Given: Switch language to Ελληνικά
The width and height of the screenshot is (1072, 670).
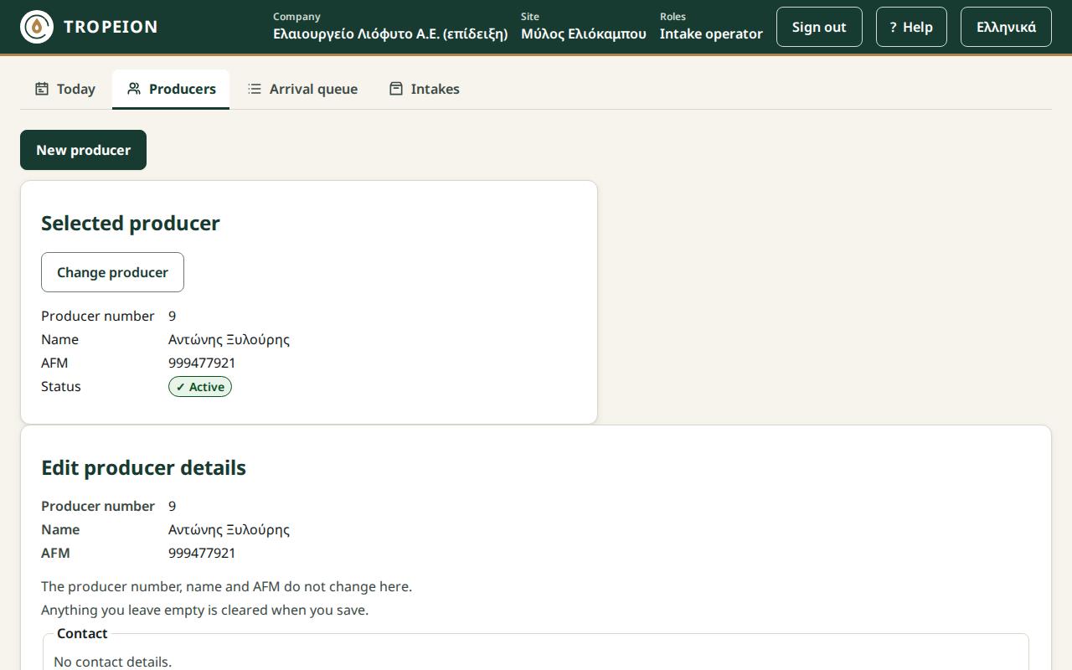Looking at the screenshot, I should point(1006,27).
